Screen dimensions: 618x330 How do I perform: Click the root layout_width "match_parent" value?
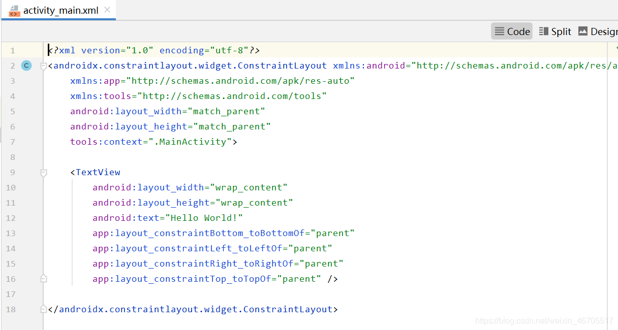point(227,111)
